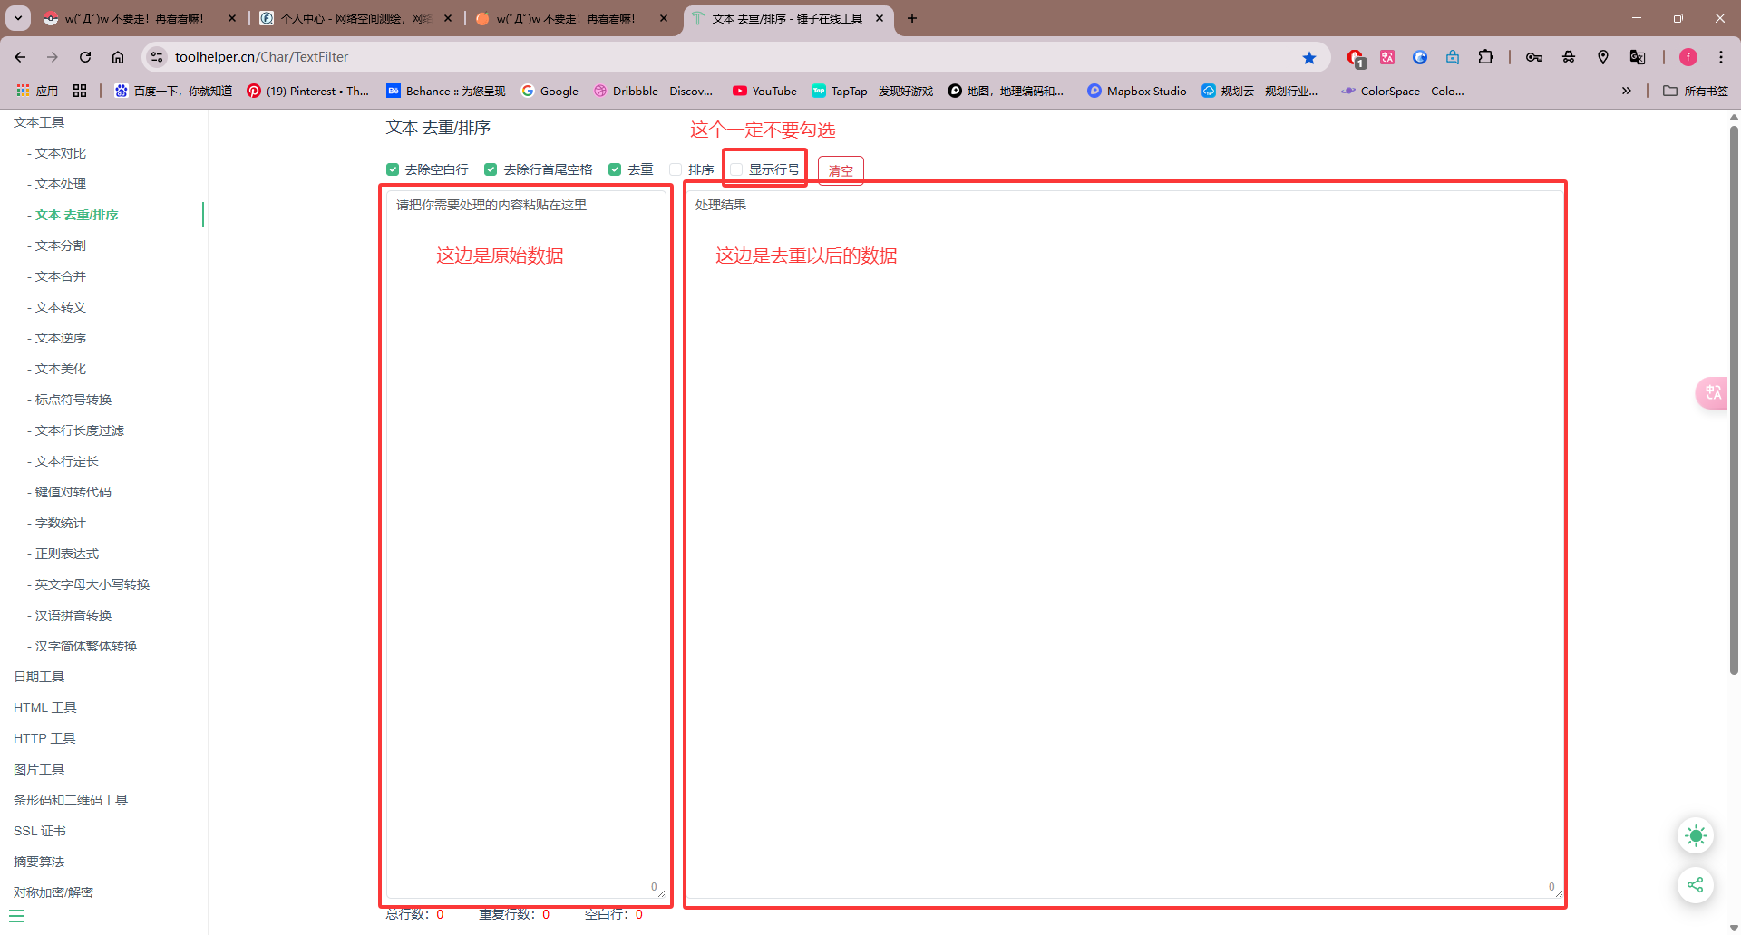This screenshot has width=1741, height=935.
Task: Uncheck the 去重 checkbox
Action: tap(615, 169)
